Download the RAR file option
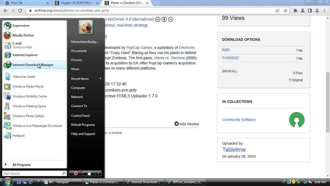Viewport: 330px width, 186px height. click(x=226, y=50)
